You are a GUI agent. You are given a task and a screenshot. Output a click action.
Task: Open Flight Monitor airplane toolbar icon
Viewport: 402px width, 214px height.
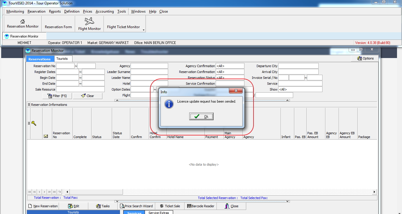pos(89,21)
